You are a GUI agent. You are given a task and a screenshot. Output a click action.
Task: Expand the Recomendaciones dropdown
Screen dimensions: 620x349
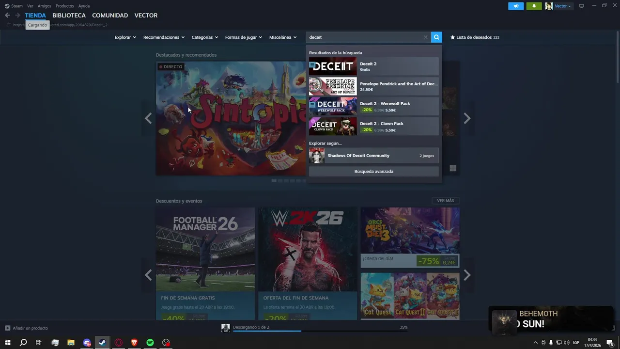click(x=164, y=37)
